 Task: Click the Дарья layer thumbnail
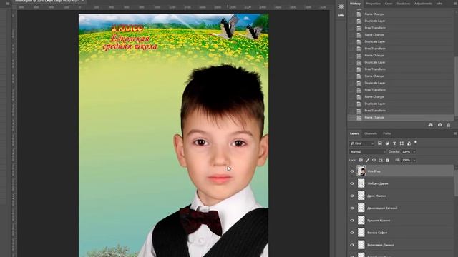pos(361,183)
